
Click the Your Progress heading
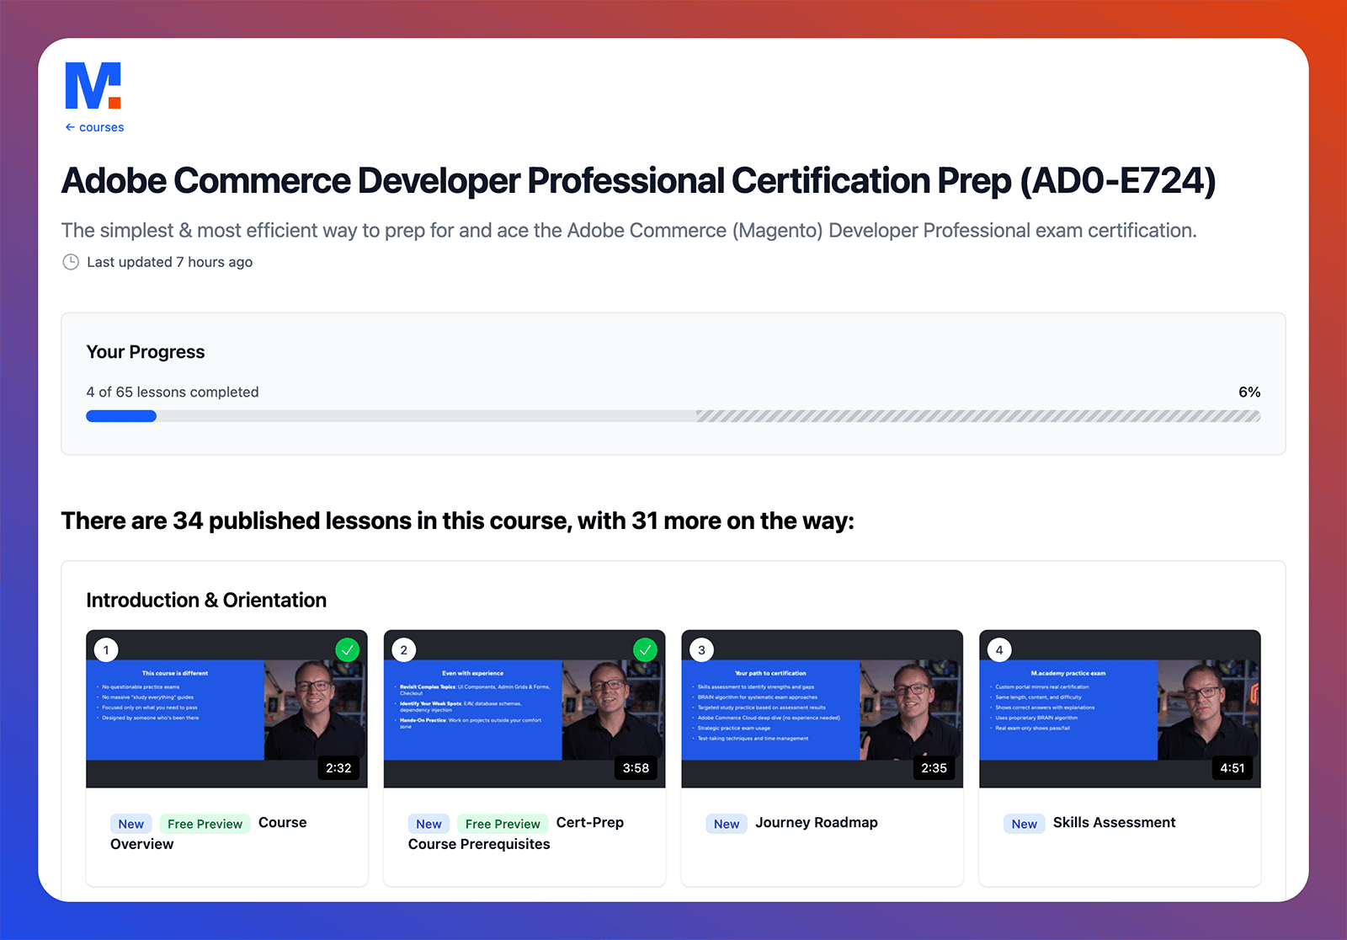(146, 352)
